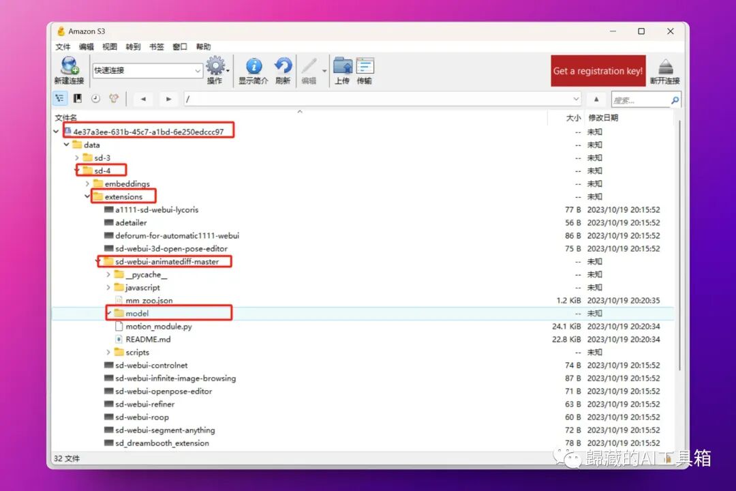
Task: Click the 上传 upload icon
Action: point(342,70)
